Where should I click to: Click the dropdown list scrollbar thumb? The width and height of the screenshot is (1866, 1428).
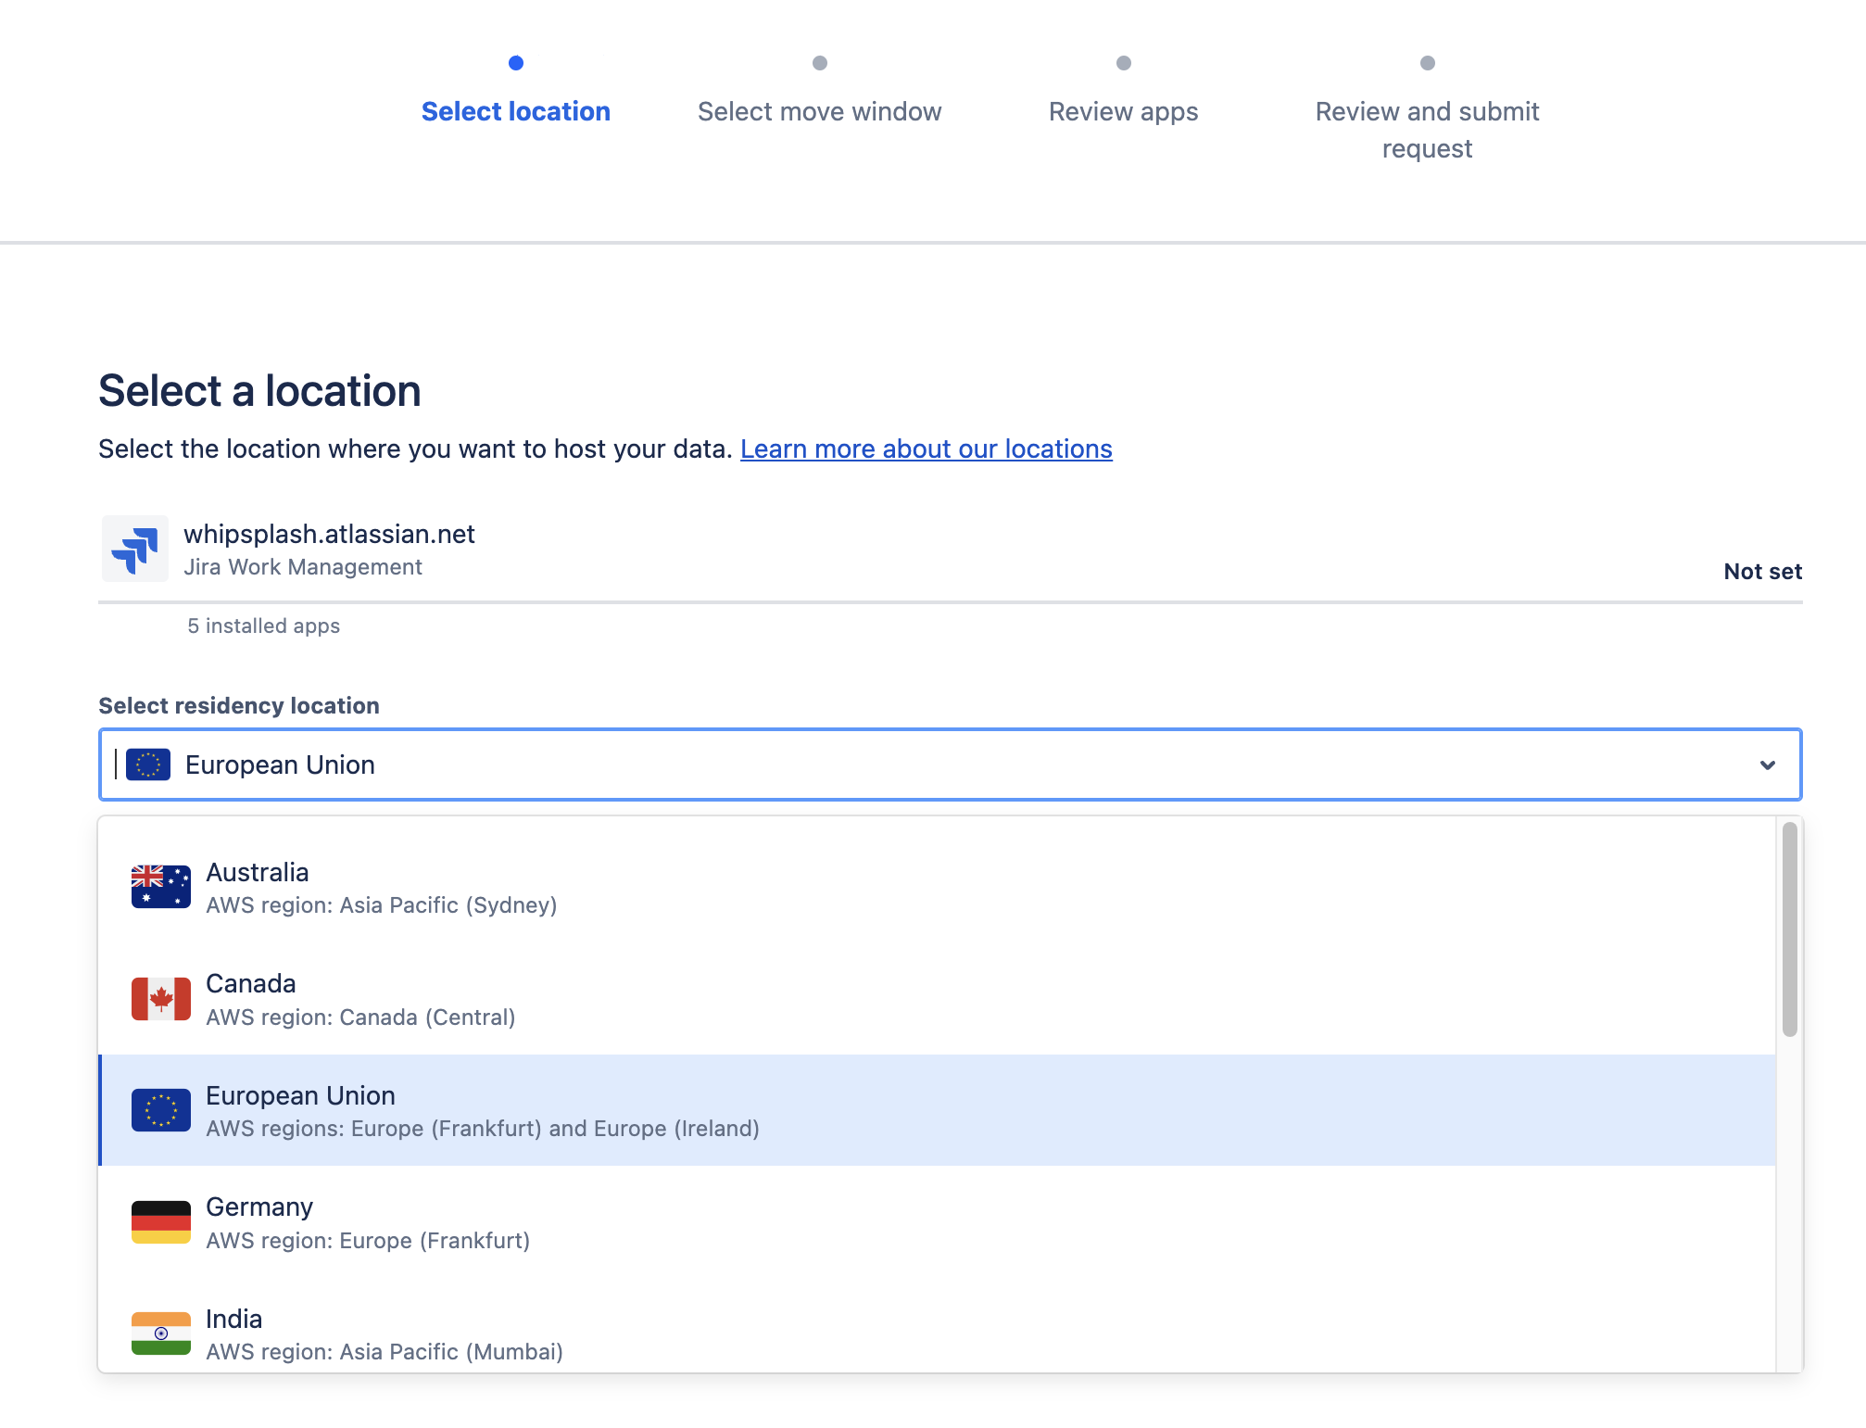(x=1789, y=929)
